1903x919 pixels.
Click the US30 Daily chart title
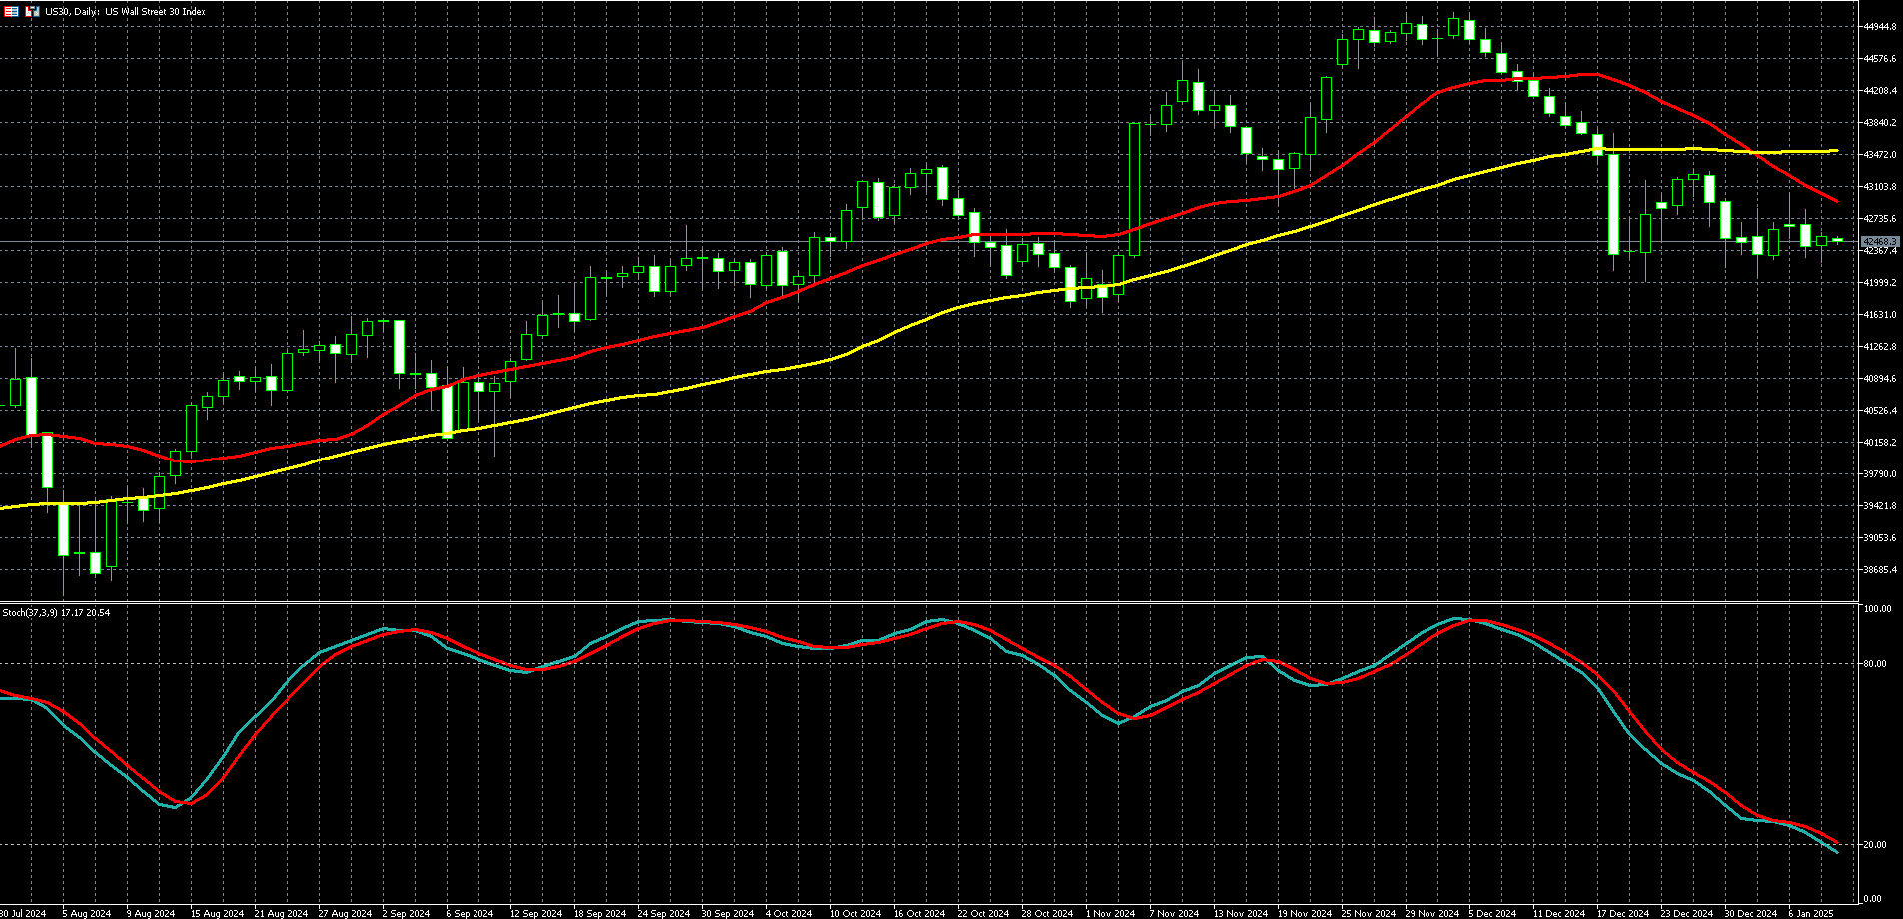pyautogui.click(x=125, y=12)
